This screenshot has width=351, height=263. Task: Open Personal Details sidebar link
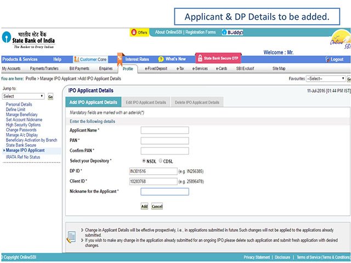[x=19, y=105]
